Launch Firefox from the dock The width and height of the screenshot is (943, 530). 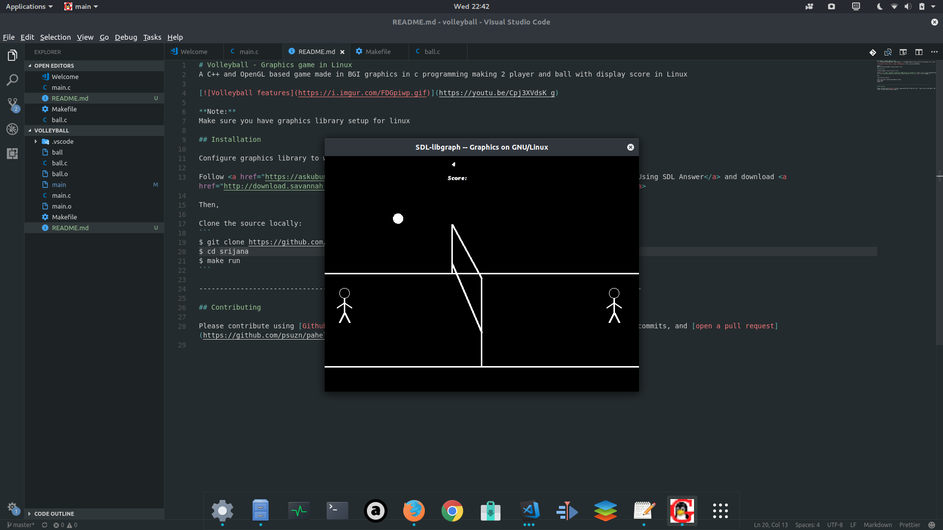tap(414, 511)
